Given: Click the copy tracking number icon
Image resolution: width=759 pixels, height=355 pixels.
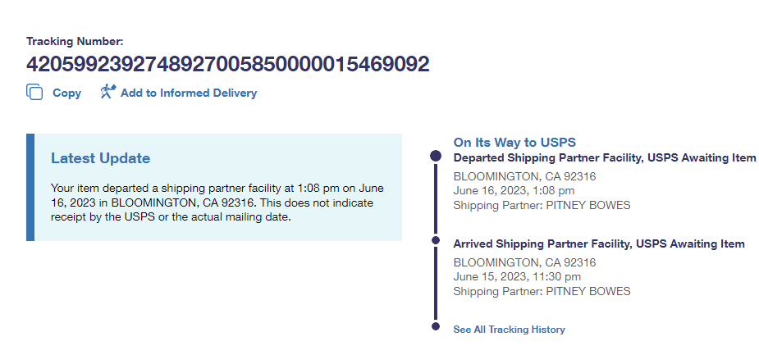Looking at the screenshot, I should pyautogui.click(x=34, y=93).
